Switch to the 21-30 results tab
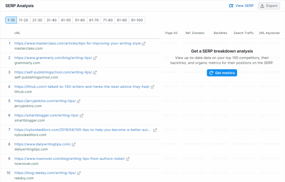285x182 pixels. coord(37,20)
